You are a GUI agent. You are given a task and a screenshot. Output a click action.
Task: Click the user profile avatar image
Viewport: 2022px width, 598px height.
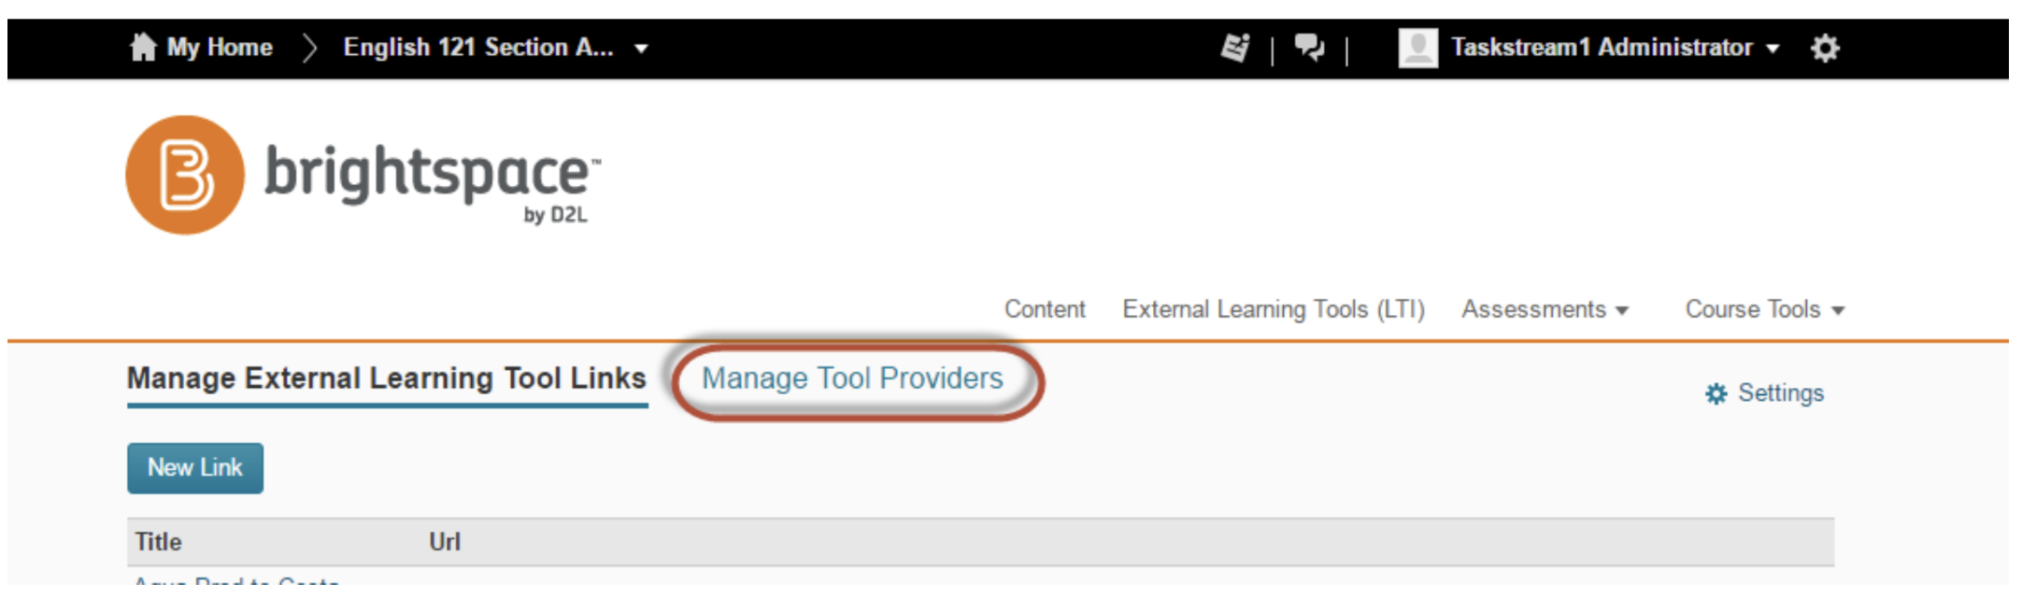pyautogui.click(x=1417, y=48)
